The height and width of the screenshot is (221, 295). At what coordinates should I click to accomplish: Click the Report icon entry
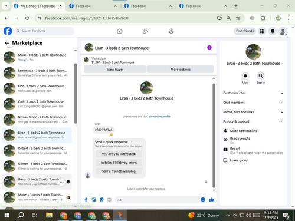point(225,150)
